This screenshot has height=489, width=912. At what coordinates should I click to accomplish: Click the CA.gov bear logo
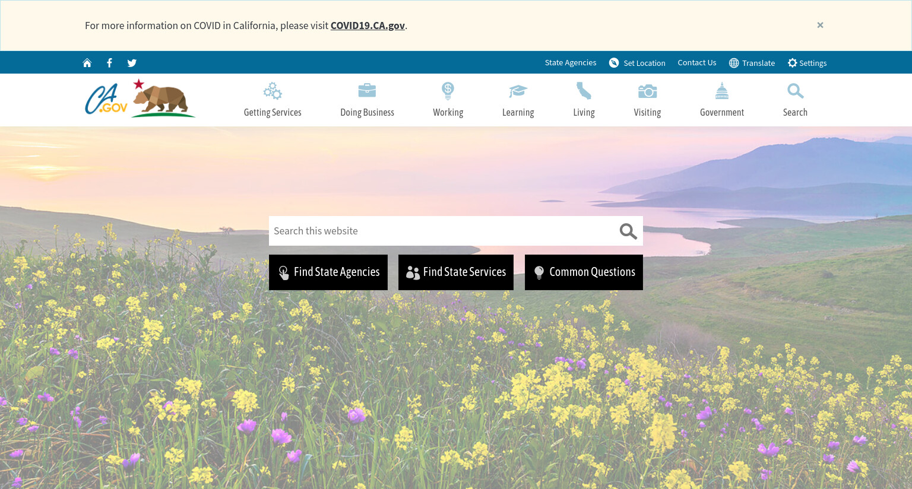point(140,99)
